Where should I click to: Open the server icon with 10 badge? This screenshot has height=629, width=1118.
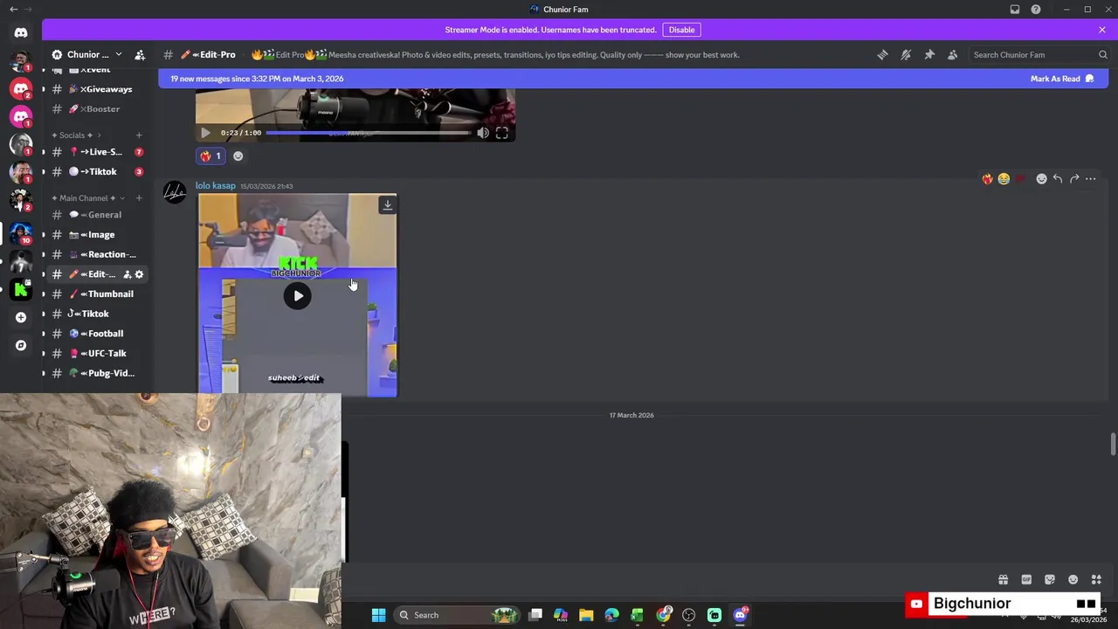21,232
